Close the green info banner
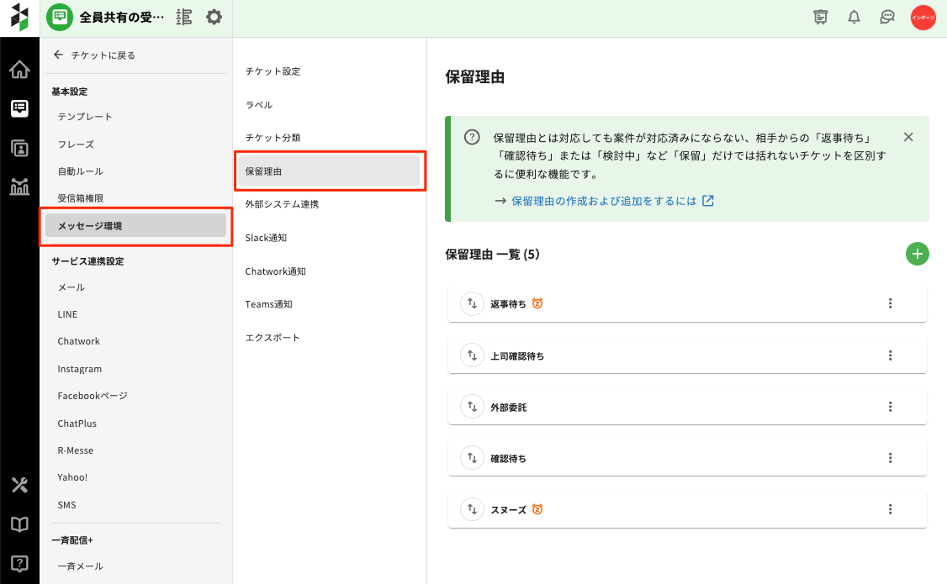Image resolution: width=947 pixels, height=584 pixels. point(907,137)
